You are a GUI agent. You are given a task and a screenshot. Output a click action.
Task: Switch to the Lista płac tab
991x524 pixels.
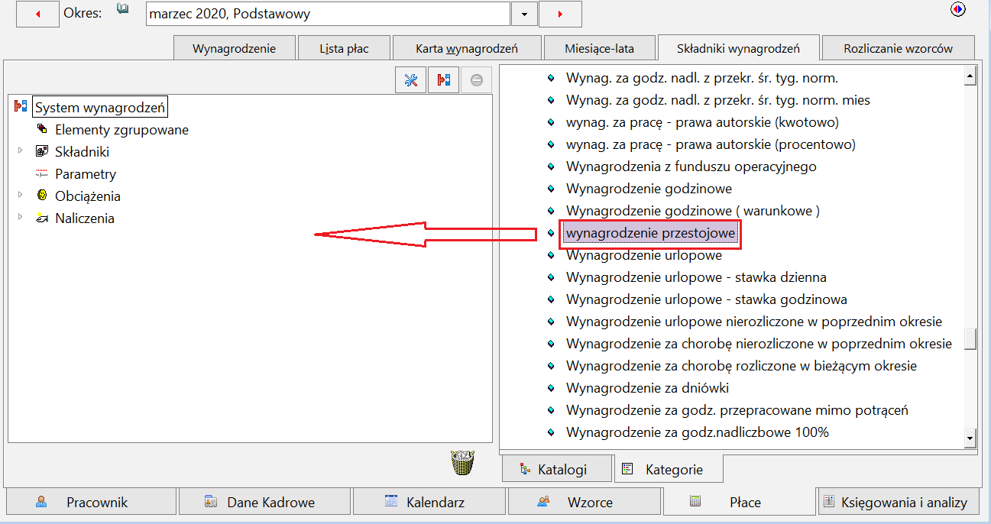coord(344,48)
